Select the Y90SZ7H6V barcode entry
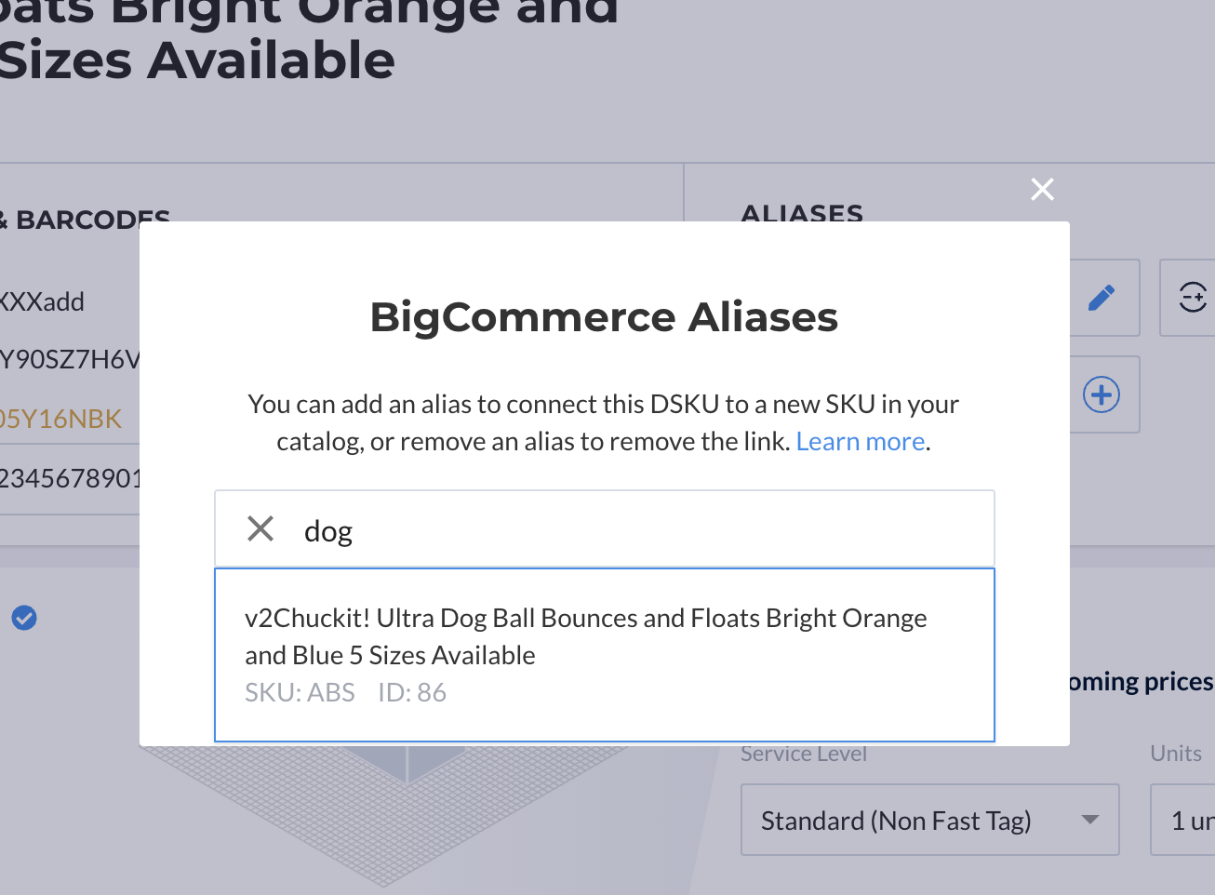This screenshot has width=1215, height=895. 70,359
